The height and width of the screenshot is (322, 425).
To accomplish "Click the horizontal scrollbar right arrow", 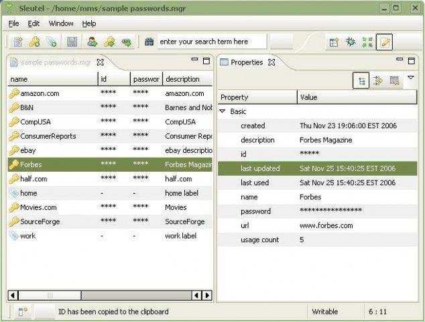I will pyautogui.click(x=207, y=295).
